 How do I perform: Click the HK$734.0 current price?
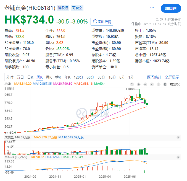pyautogui.click(x=29, y=20)
